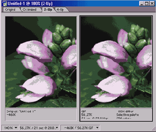
Task: Open the ~460K / 56.27K GIF dropdown
Action: [80, 128]
